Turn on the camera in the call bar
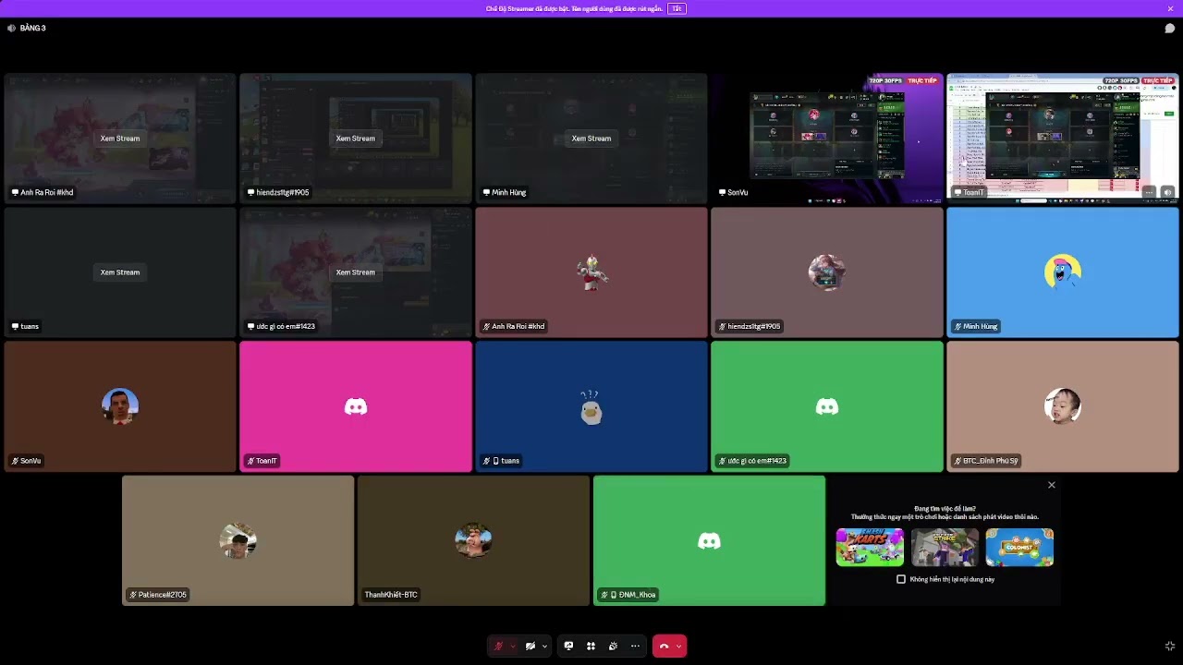 531,647
